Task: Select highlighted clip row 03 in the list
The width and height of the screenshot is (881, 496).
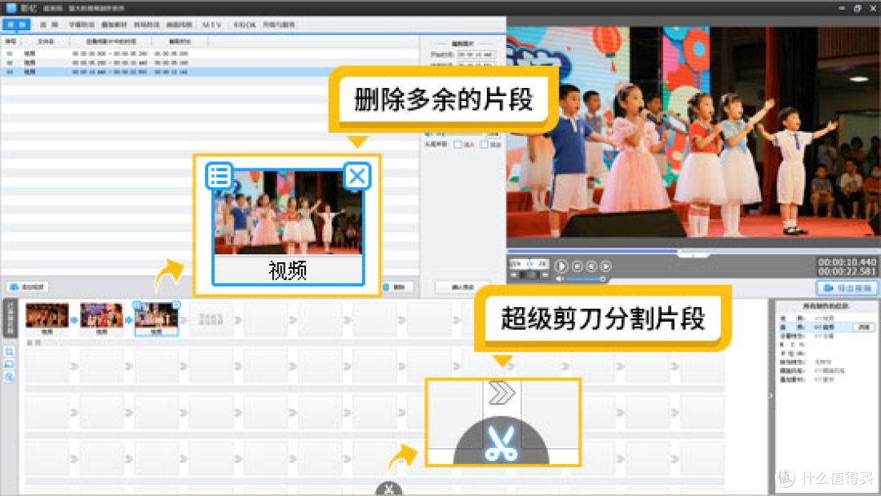Action: [209, 72]
